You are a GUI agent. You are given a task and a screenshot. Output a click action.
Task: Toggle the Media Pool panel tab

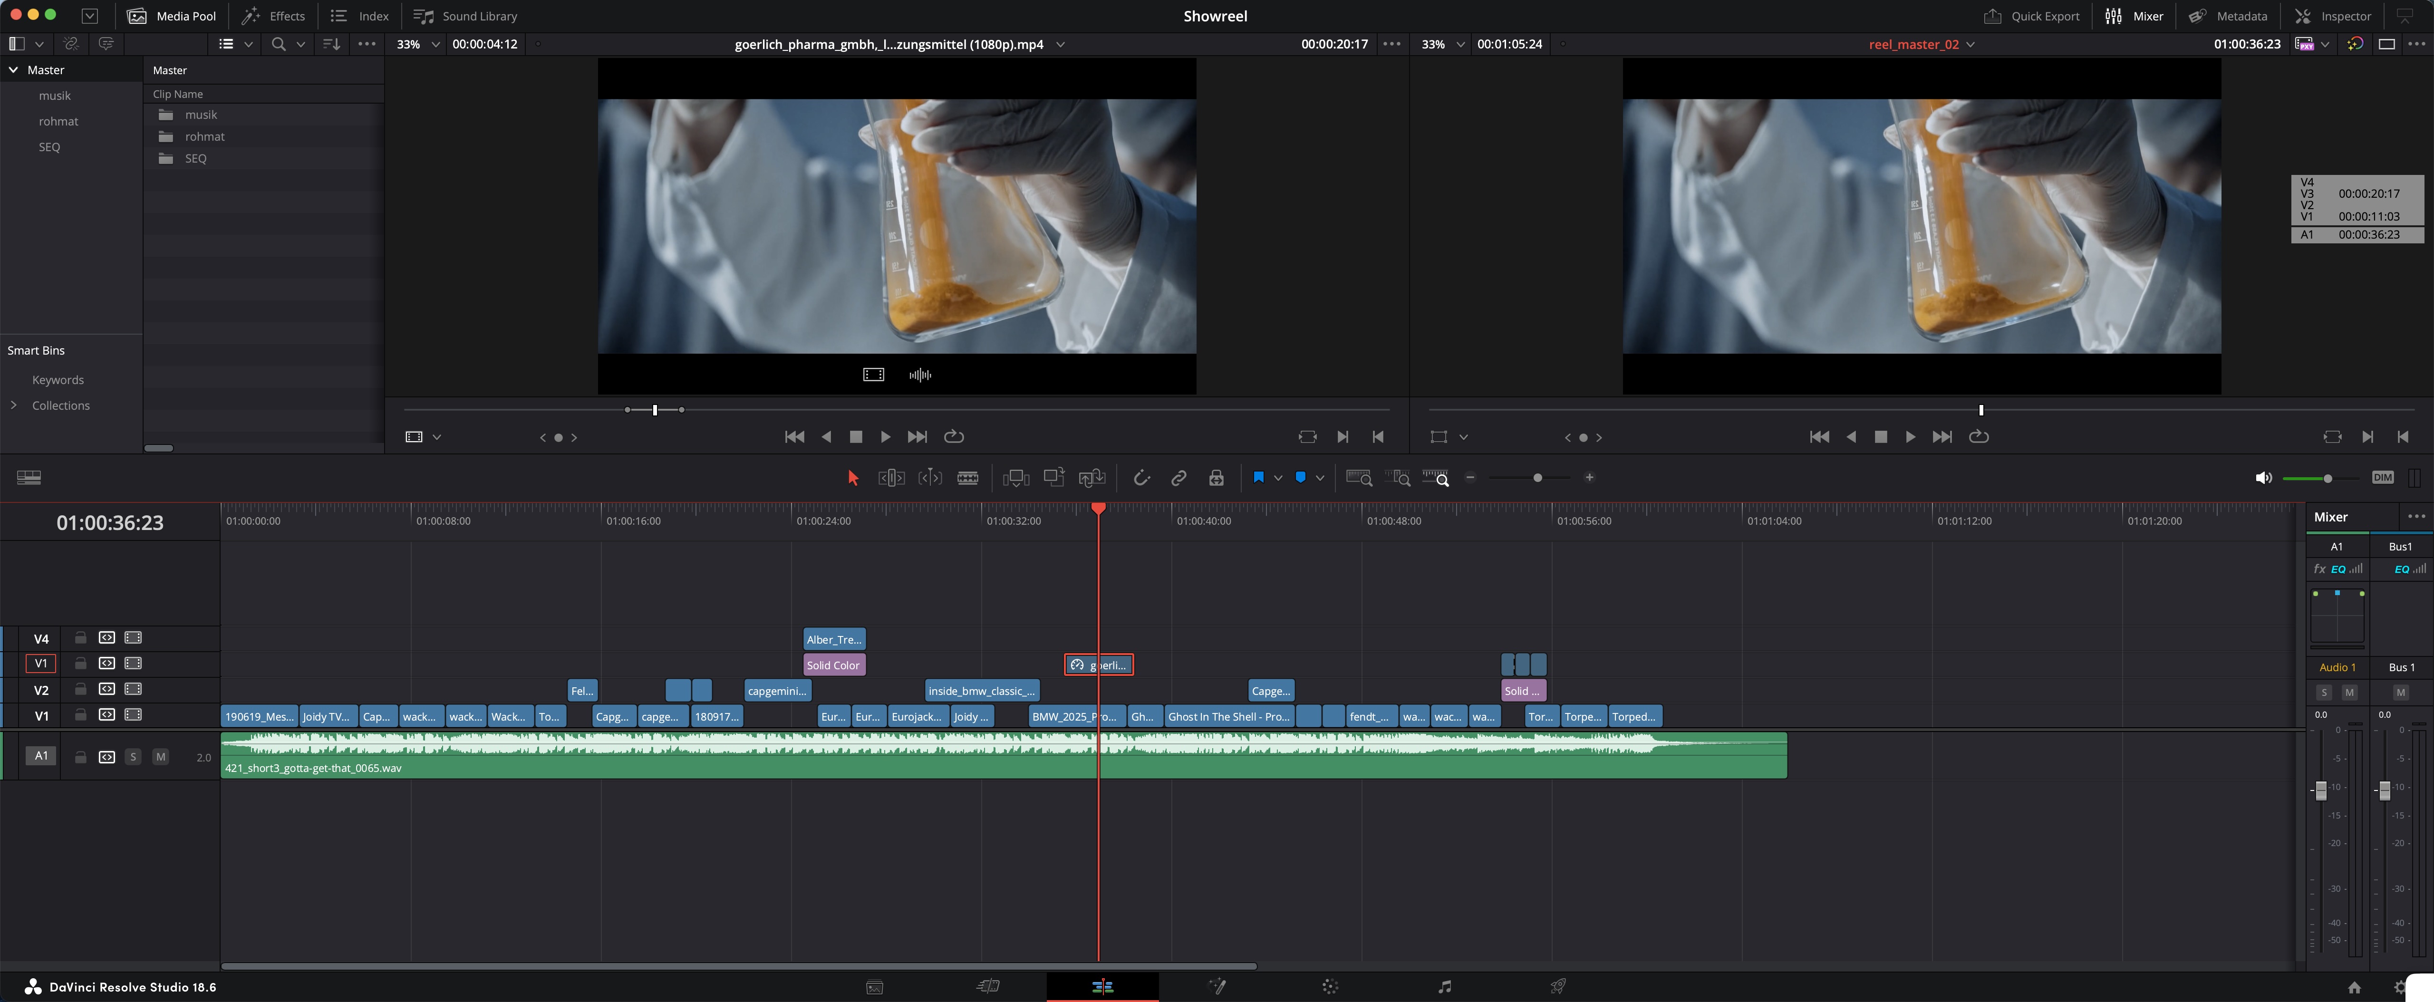pos(171,16)
